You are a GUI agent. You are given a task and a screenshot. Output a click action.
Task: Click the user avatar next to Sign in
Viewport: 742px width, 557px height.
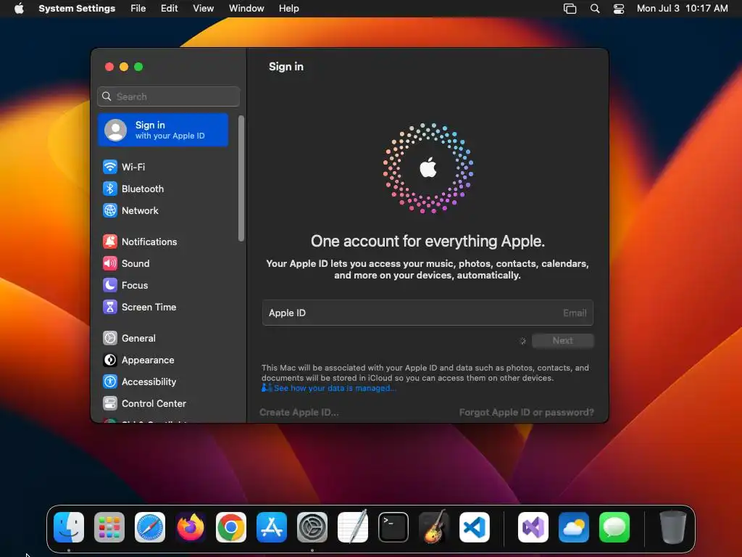click(x=115, y=130)
